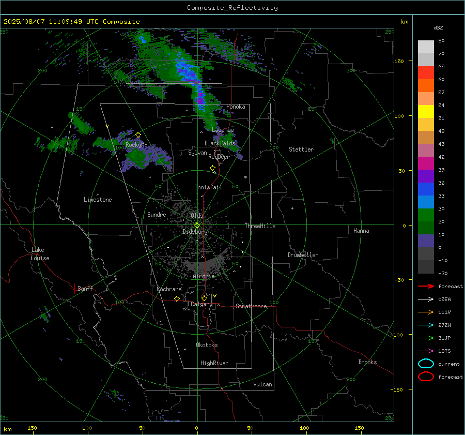Click the bright yellow 51 dBZ swatch
Screen dimensions: 465x435
(426, 111)
